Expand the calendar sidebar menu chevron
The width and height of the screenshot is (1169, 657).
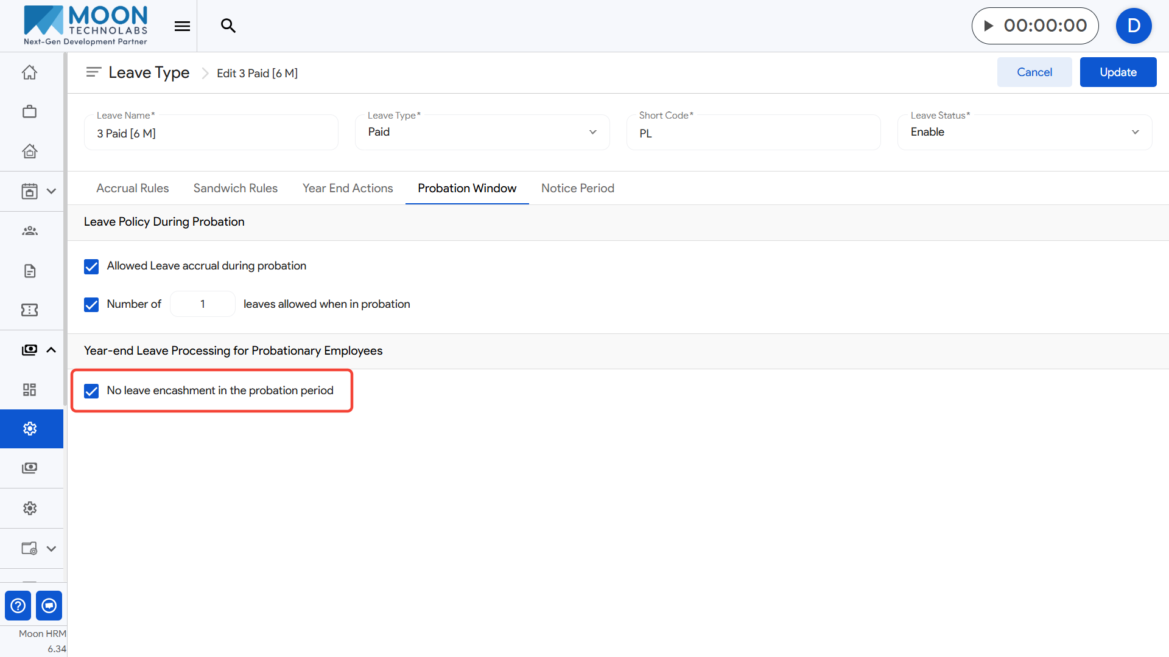click(51, 191)
